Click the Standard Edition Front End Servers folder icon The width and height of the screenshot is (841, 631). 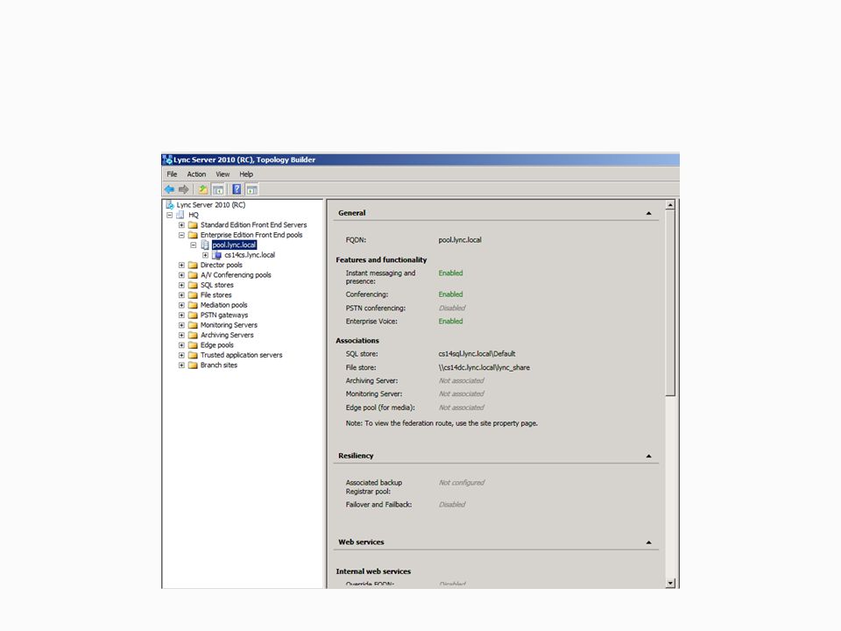(193, 225)
